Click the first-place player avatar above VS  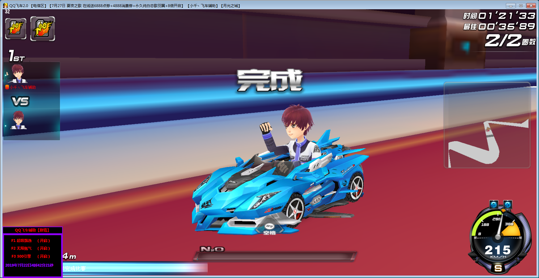(18, 74)
